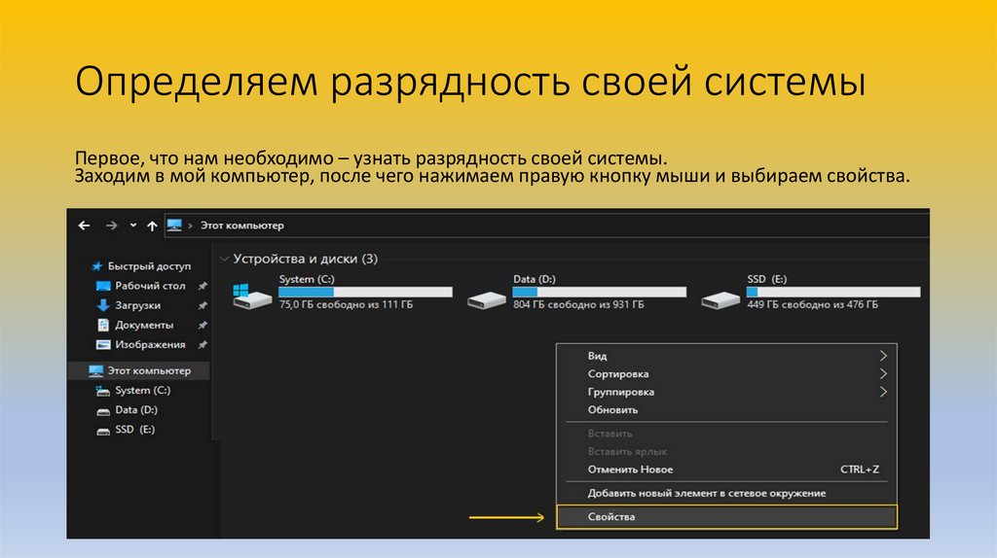Click the sidebar System (C:) drive icon
The height and width of the screenshot is (558, 997).
pos(103,391)
